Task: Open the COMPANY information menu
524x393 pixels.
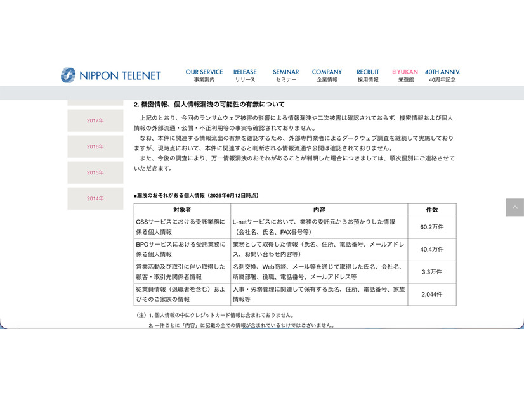Action: point(327,75)
